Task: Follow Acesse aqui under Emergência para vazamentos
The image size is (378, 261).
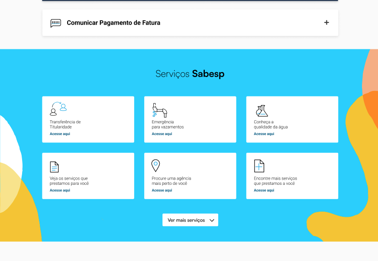Action: click(x=162, y=134)
